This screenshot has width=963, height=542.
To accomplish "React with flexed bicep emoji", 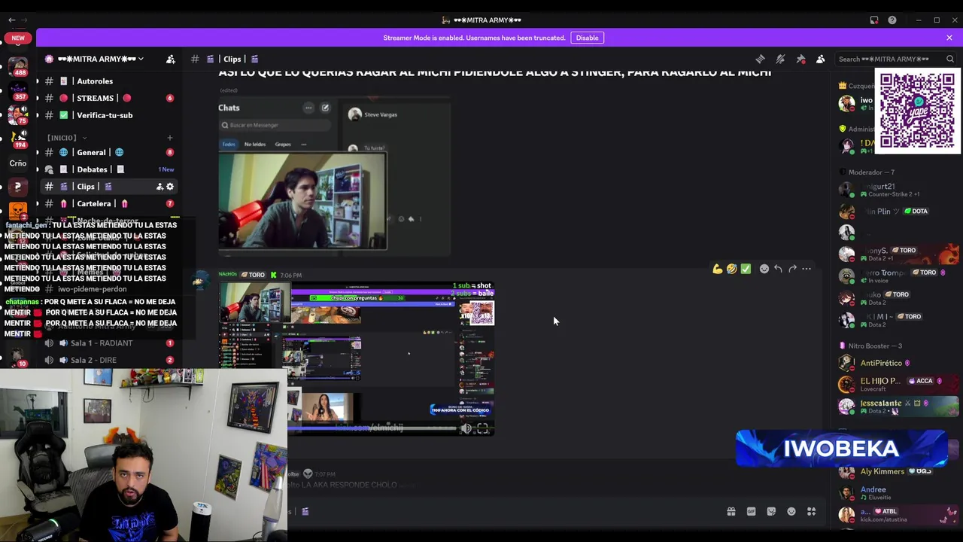I will point(718,269).
